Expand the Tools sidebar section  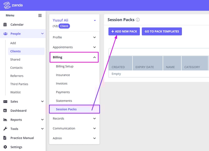(42, 129)
